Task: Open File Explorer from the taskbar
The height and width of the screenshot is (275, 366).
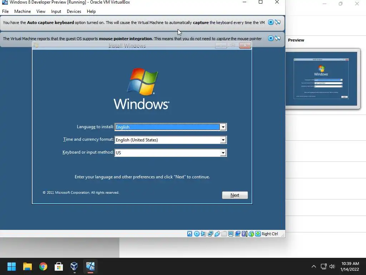Action: (x=27, y=266)
